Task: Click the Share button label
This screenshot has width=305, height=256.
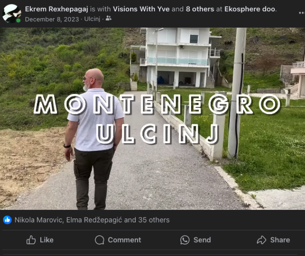Action: click(280, 240)
